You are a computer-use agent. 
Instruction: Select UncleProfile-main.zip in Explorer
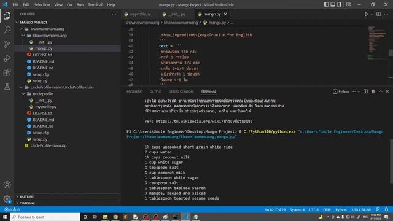(49, 145)
